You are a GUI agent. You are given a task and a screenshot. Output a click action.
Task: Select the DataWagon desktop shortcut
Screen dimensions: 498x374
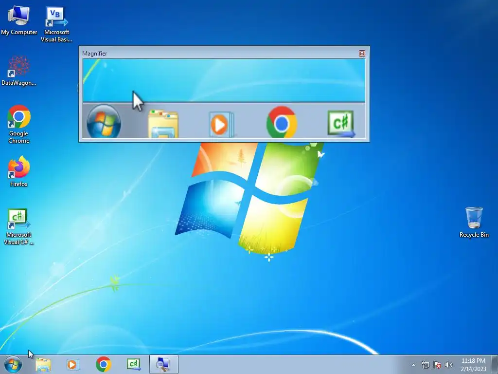[19, 71]
